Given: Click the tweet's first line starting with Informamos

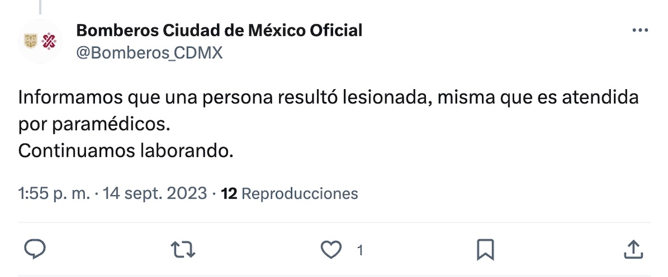Looking at the screenshot, I should point(329,99).
